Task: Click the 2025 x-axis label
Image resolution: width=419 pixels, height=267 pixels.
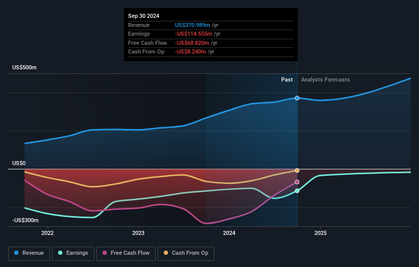Action: (x=321, y=233)
